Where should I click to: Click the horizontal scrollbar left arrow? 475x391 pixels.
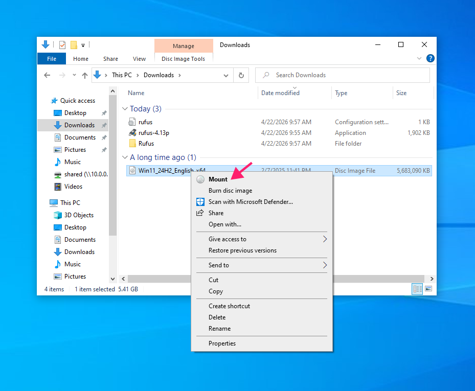[x=123, y=279]
